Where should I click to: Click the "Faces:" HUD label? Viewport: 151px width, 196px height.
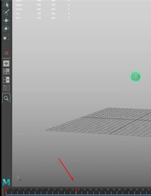click(19, 9)
